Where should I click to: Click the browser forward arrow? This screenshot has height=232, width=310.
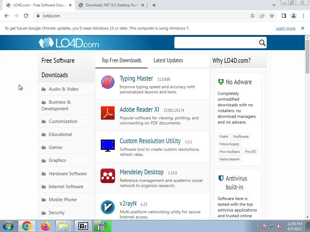pyautogui.click(x=16, y=16)
